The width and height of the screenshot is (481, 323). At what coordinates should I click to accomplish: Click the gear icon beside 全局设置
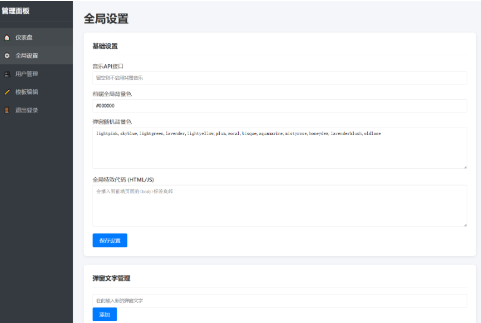[7, 56]
